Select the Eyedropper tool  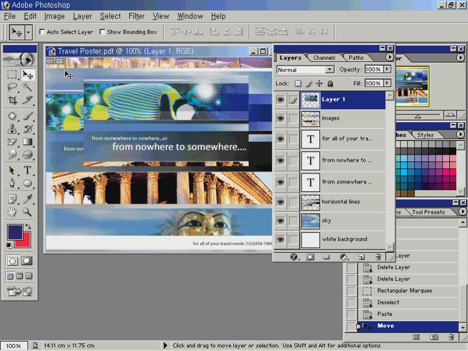pos(27,199)
